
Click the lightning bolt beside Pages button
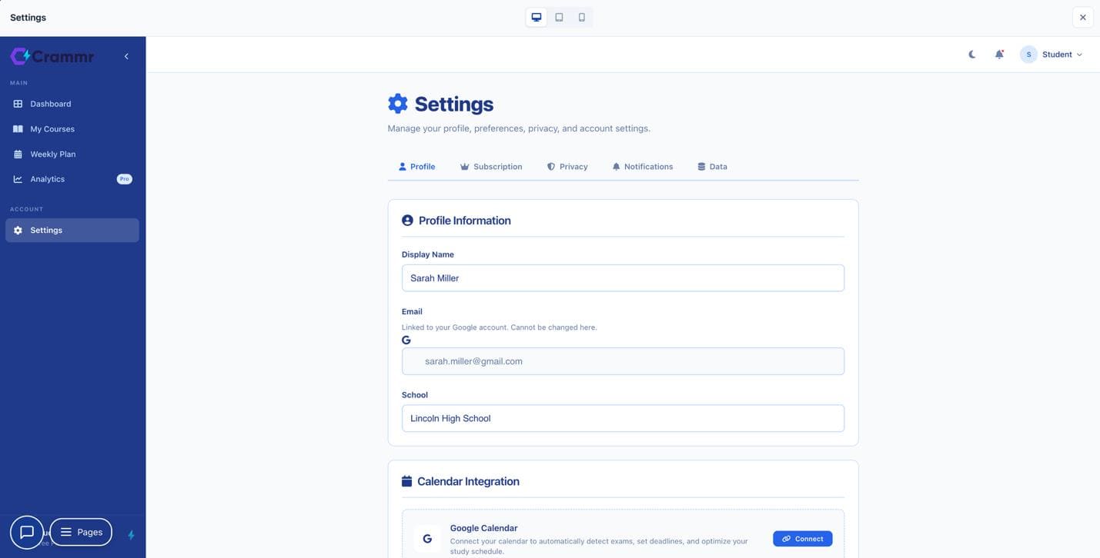131,535
